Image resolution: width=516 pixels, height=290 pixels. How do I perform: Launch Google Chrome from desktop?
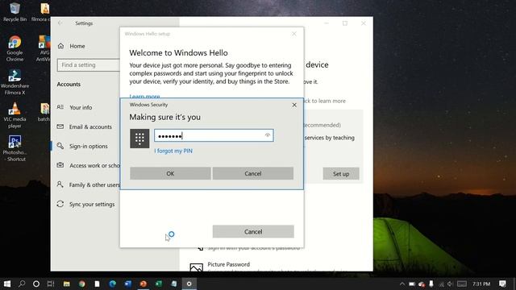(x=15, y=48)
